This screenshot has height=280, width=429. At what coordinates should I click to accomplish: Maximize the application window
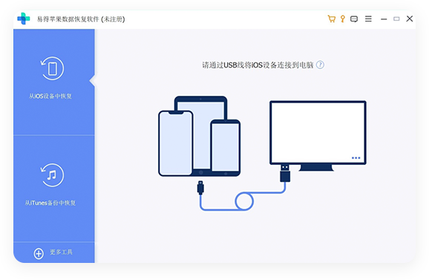pos(396,19)
